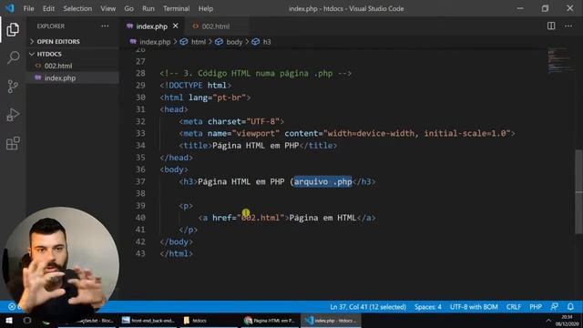Click h3 breadcrumb item
Screen dimensions: 583x328
267,42
